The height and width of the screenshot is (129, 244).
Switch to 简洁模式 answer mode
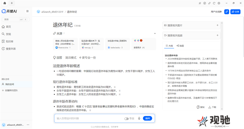point(71,58)
